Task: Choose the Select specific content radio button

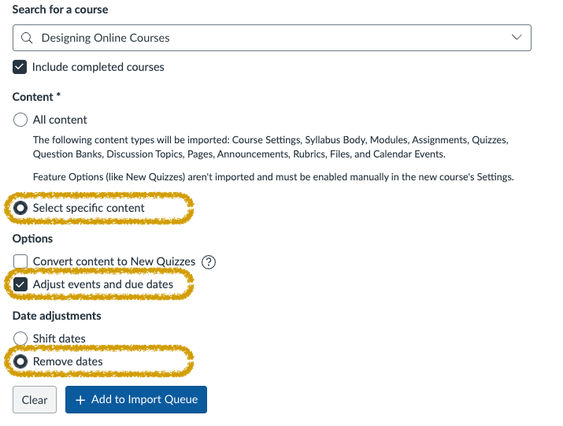Action: coord(20,208)
